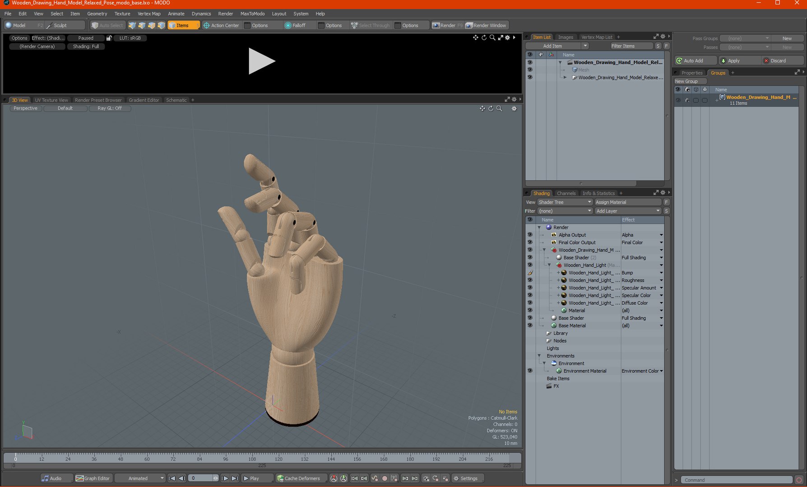This screenshot has height=487, width=807.
Task: Open the Add Item dropdown arrow
Action: tap(585, 46)
